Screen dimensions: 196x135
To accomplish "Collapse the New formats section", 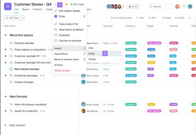I will tap(6, 97).
